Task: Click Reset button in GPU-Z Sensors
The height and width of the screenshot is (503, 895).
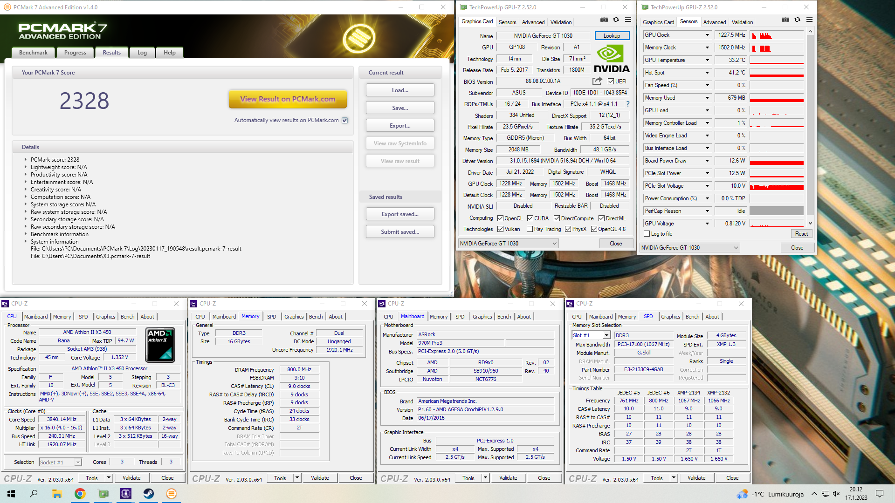Action: point(801,234)
